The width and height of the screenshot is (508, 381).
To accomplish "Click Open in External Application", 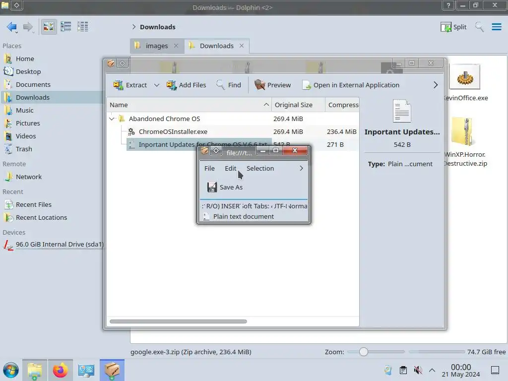I will (351, 85).
